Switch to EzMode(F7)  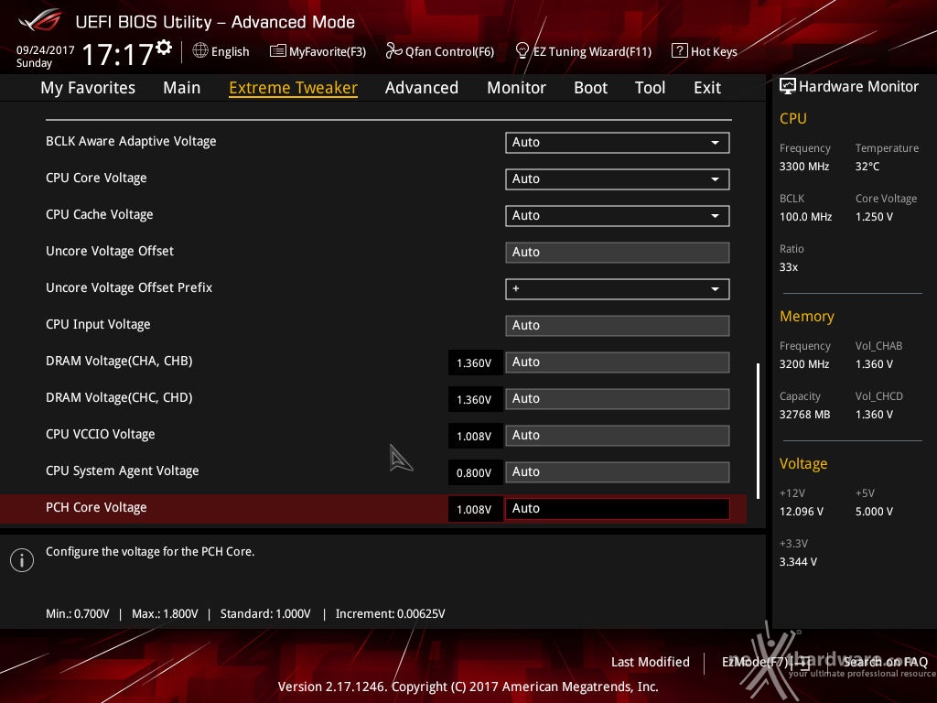click(766, 662)
